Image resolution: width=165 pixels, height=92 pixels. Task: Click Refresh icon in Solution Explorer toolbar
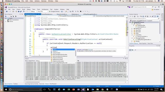143,16
